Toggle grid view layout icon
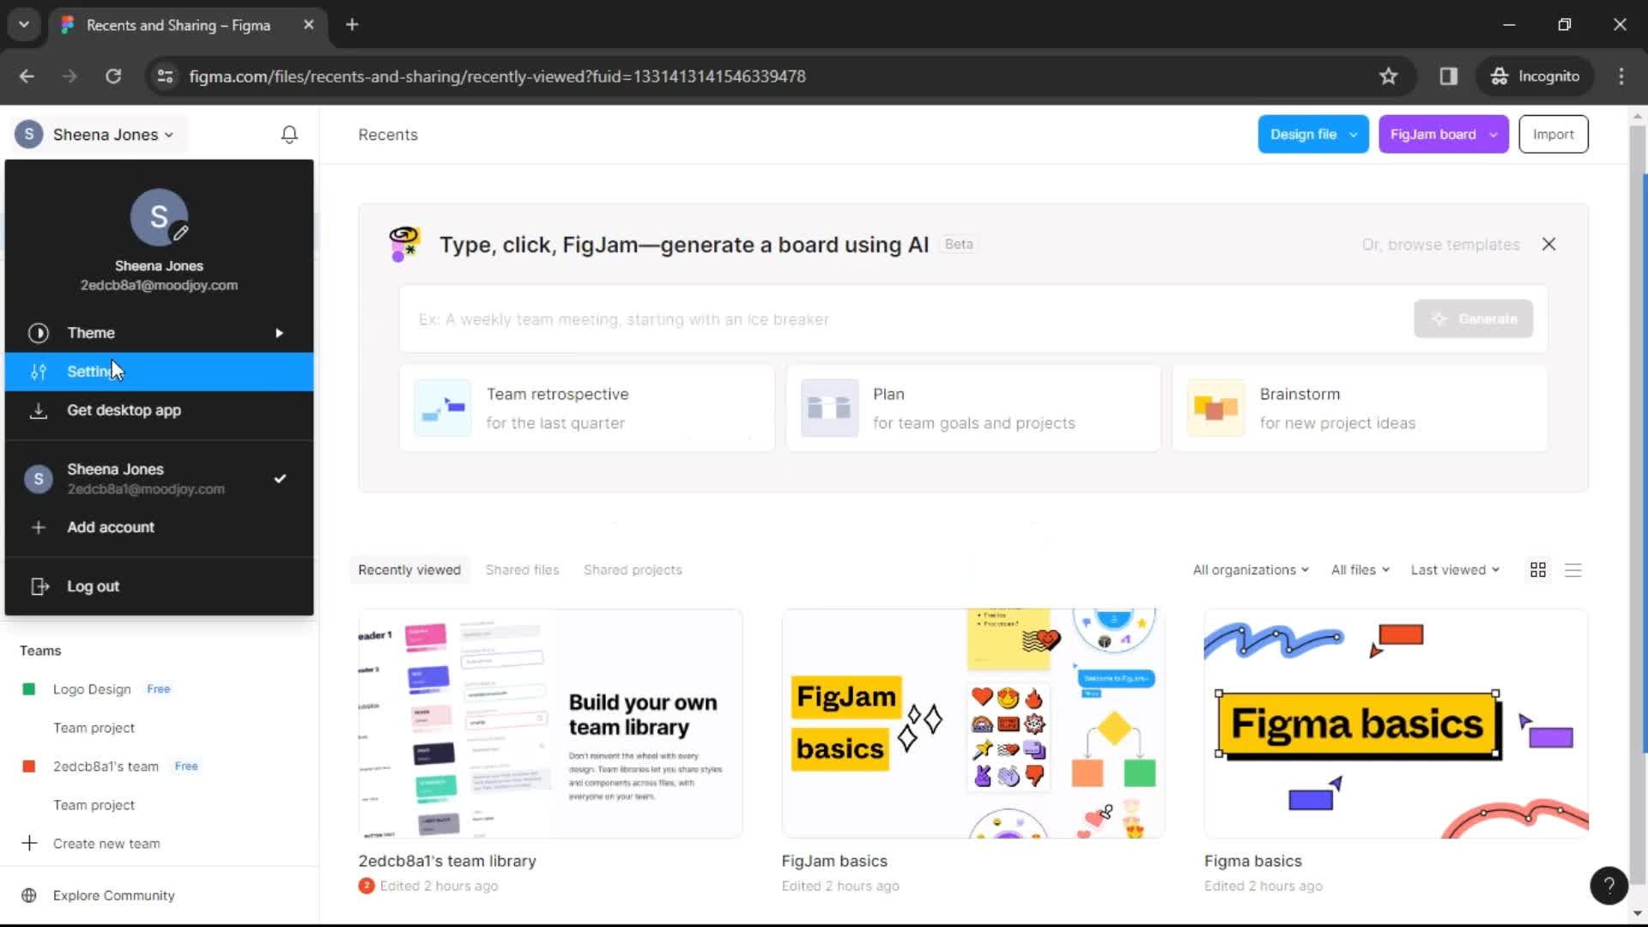Screen dimensions: 1648x927 point(1537,569)
